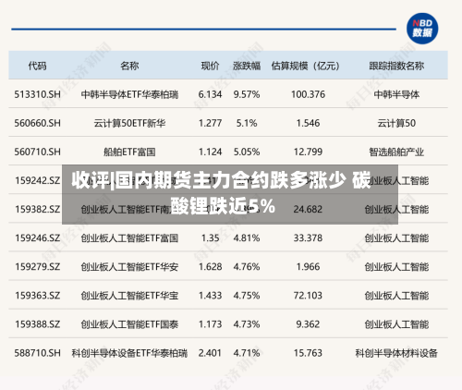Screen dimensions: 462x390
Task: Select the name 创业板人工智能ETF华安
Action: tap(129, 267)
